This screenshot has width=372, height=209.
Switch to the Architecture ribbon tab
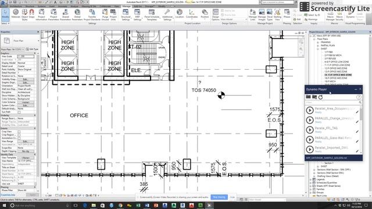[16, 6]
